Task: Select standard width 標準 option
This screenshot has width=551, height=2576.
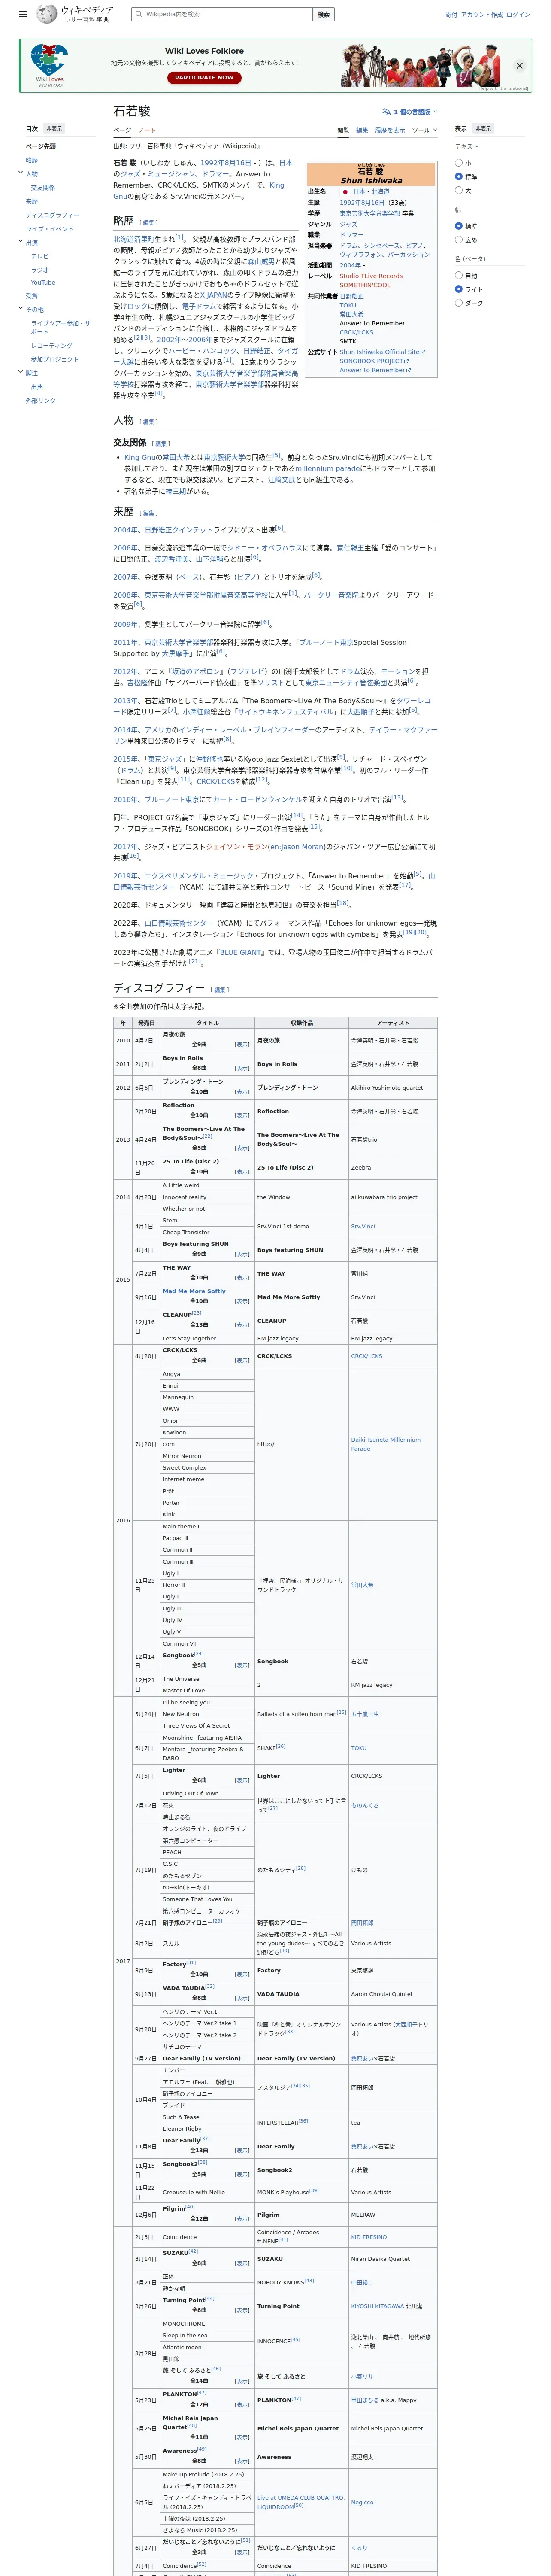Action: tap(459, 226)
